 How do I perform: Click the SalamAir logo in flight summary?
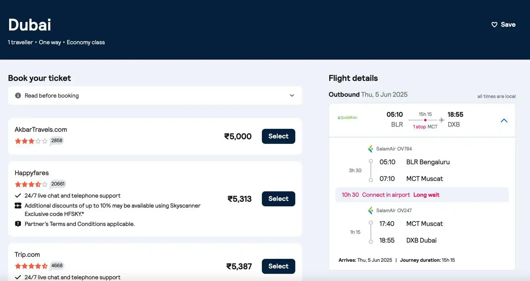coord(347,118)
